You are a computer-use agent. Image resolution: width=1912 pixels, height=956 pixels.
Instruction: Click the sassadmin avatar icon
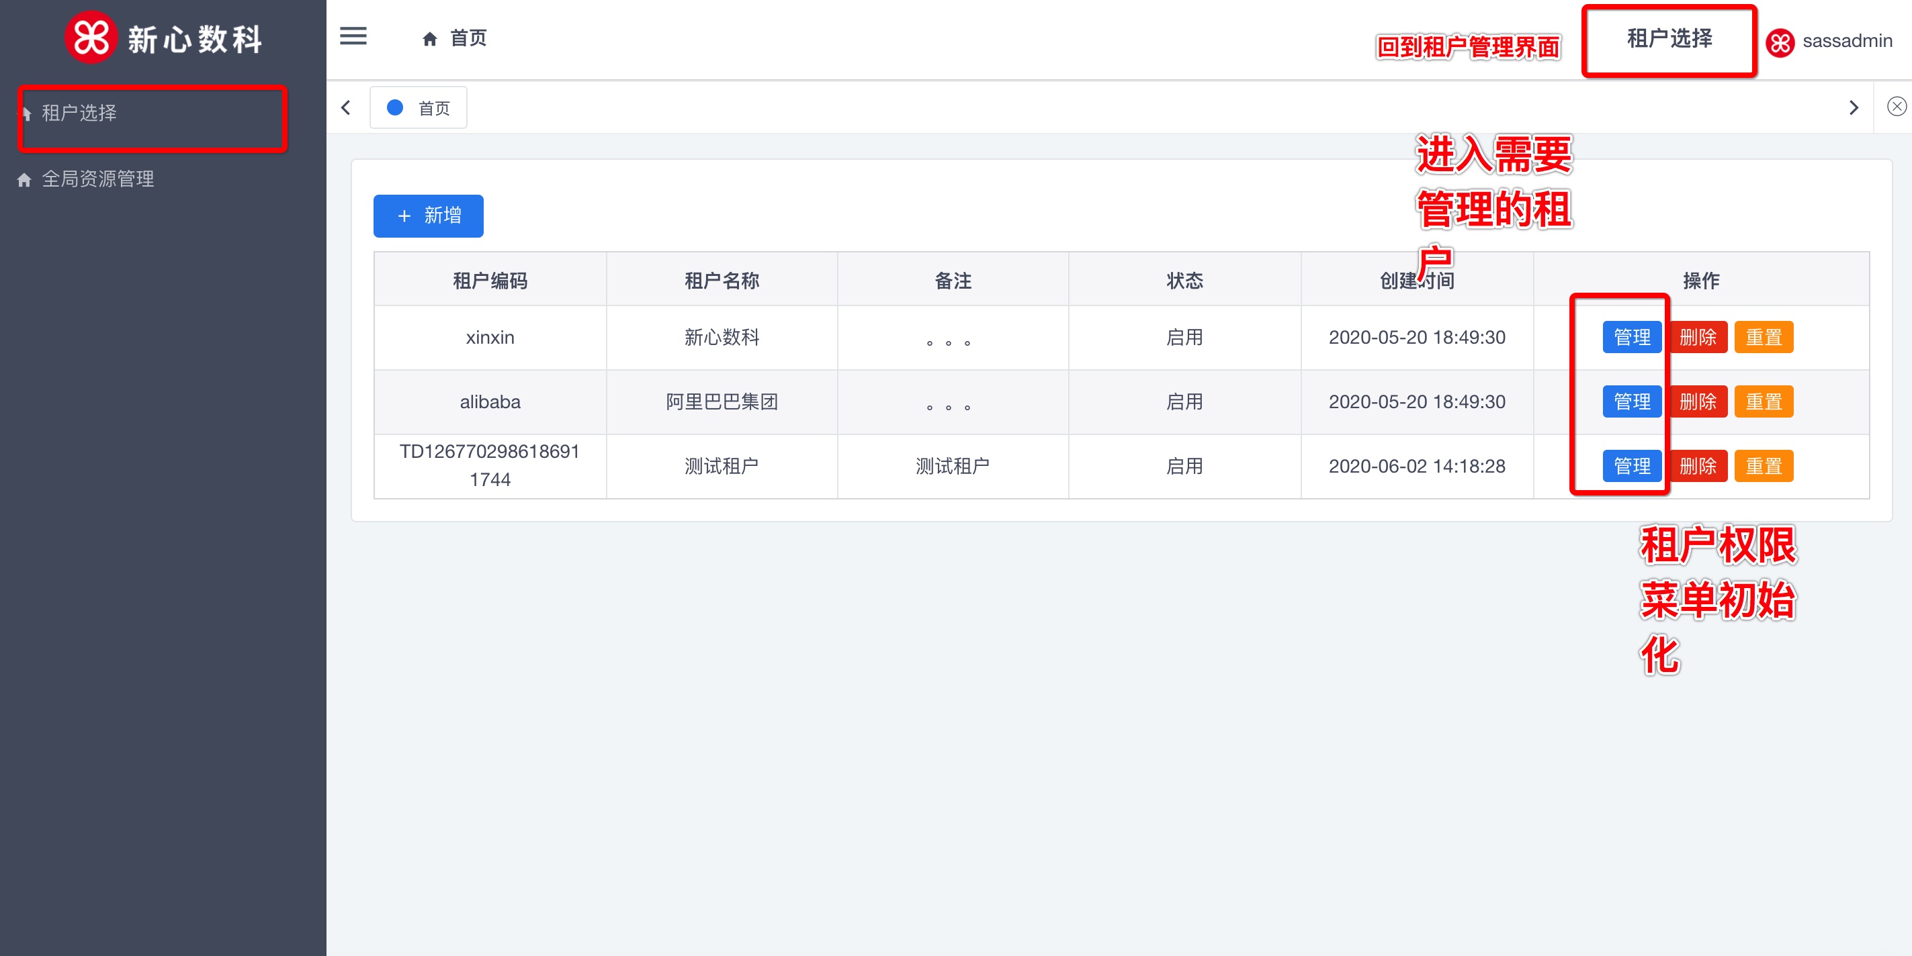click(1780, 42)
